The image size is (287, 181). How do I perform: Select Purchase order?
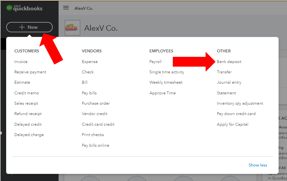[96, 103]
